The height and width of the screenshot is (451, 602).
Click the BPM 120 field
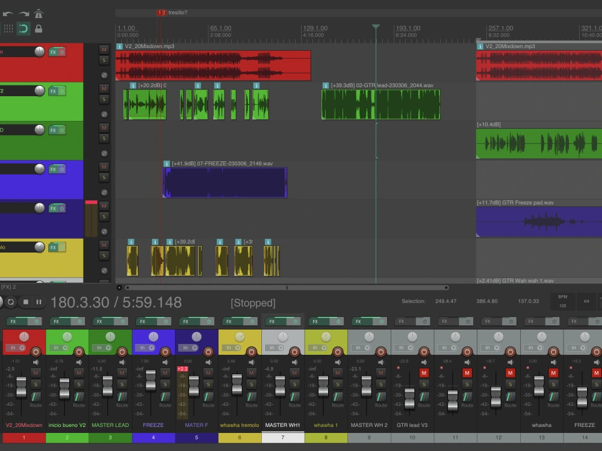coord(562,301)
